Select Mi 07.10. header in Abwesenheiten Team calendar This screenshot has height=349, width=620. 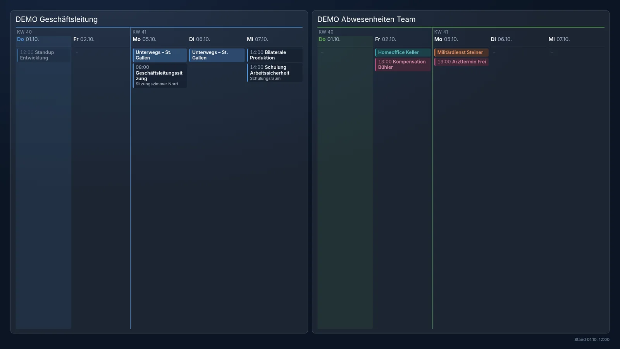[x=559, y=39]
